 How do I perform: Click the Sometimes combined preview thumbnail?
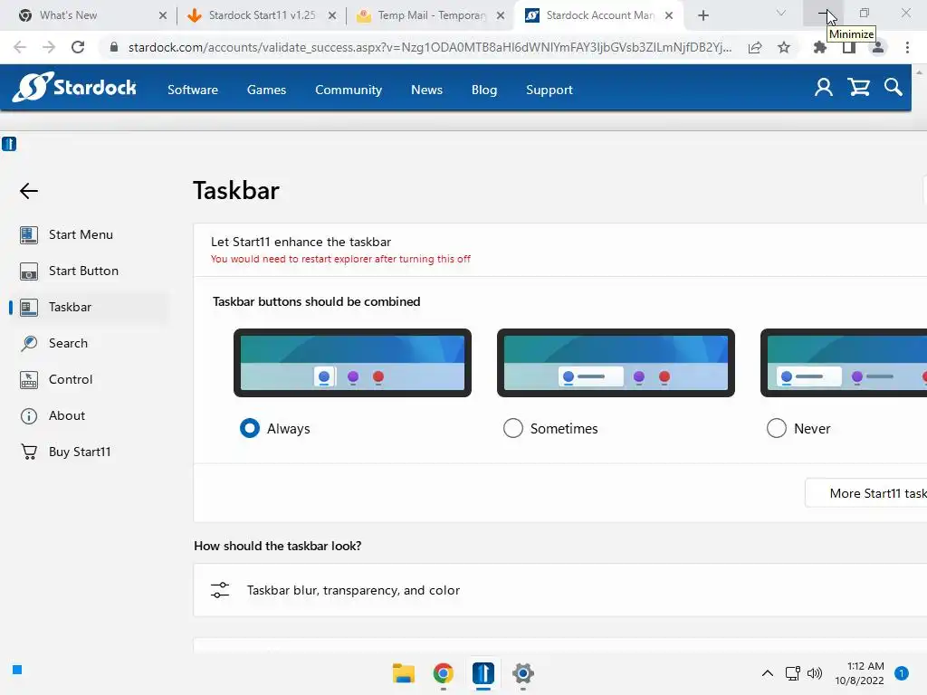click(x=616, y=363)
